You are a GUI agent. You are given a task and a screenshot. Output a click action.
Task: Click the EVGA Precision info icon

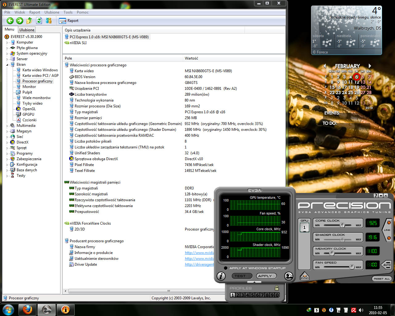point(221,276)
